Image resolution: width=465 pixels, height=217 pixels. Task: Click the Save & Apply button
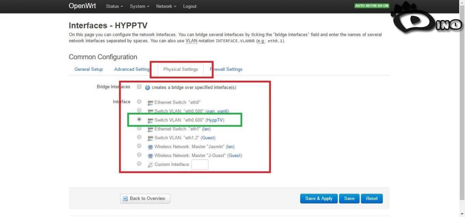(x=319, y=198)
